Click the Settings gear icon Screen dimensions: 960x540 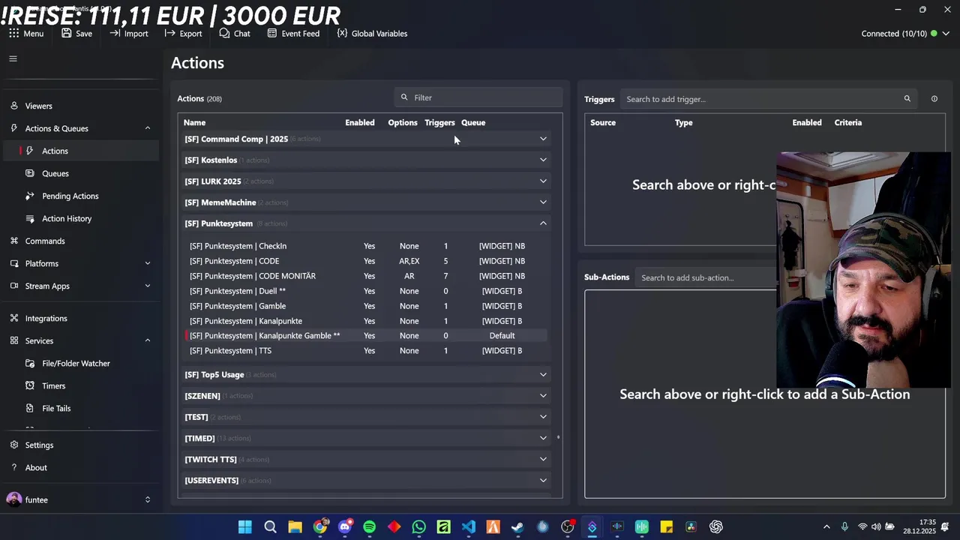coord(14,445)
